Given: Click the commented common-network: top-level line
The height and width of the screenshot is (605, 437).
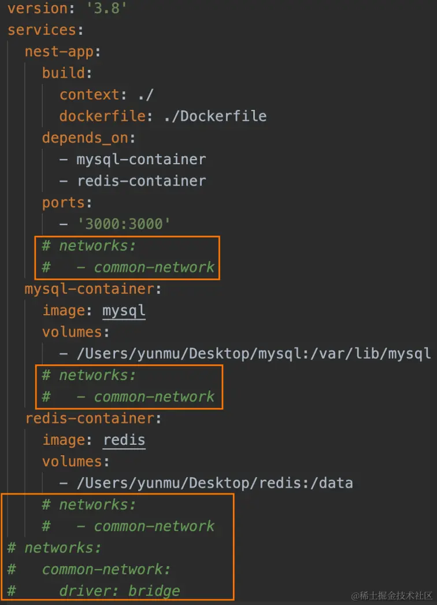Looking at the screenshot, I should click(89, 570).
